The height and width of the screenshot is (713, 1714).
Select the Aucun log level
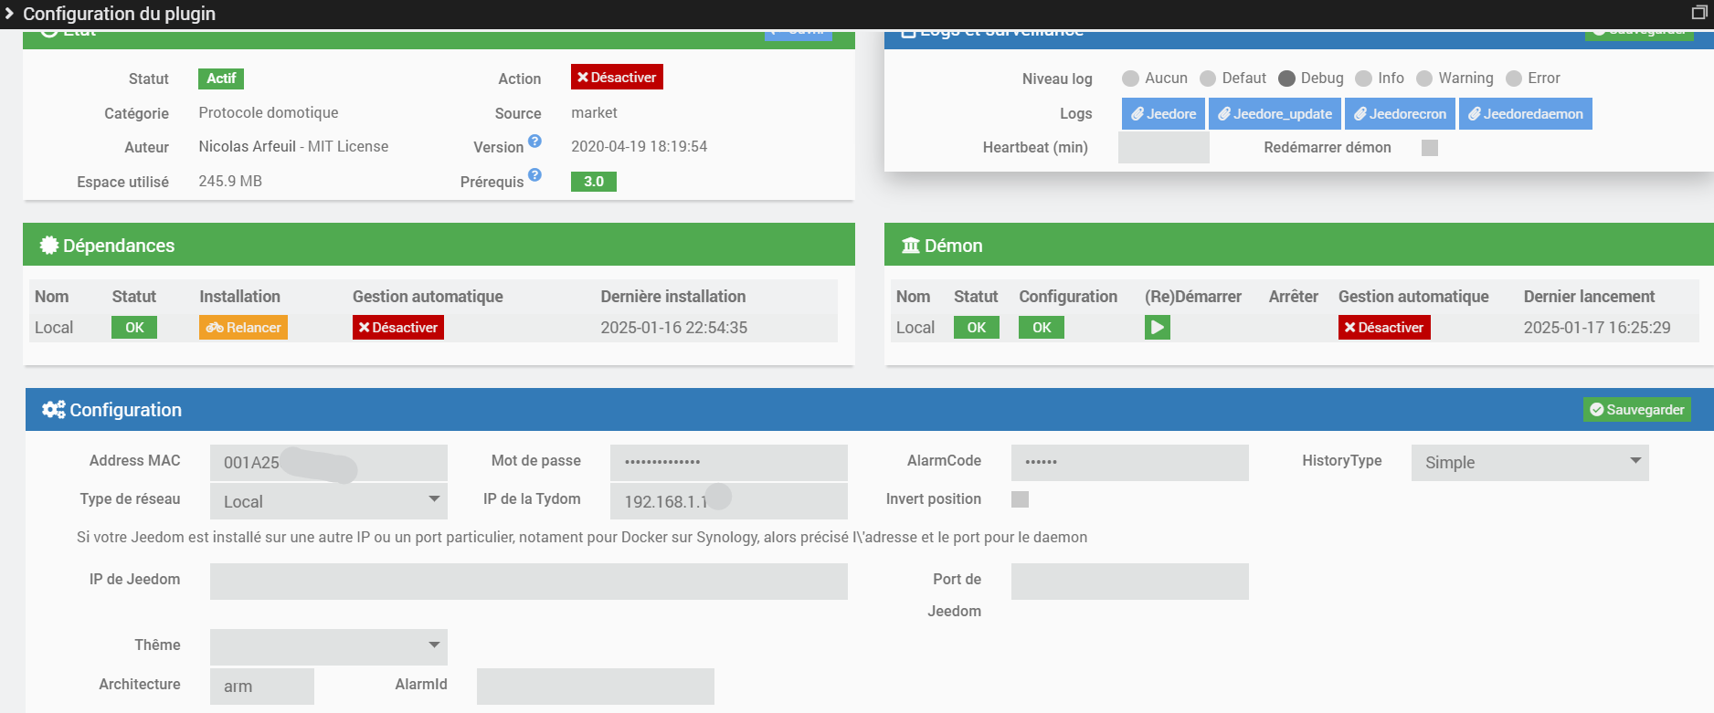(1130, 79)
